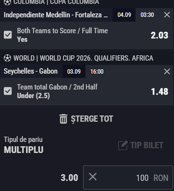Click the TIP BILET edit icon
The image size is (174, 191).
123,145
